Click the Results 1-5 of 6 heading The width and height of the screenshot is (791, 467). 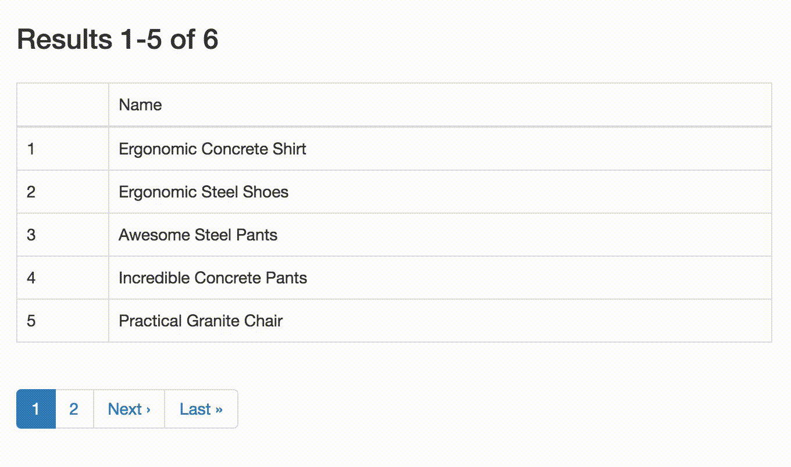point(117,39)
